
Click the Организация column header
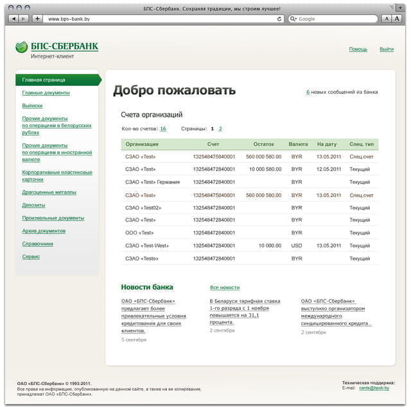[x=142, y=144]
